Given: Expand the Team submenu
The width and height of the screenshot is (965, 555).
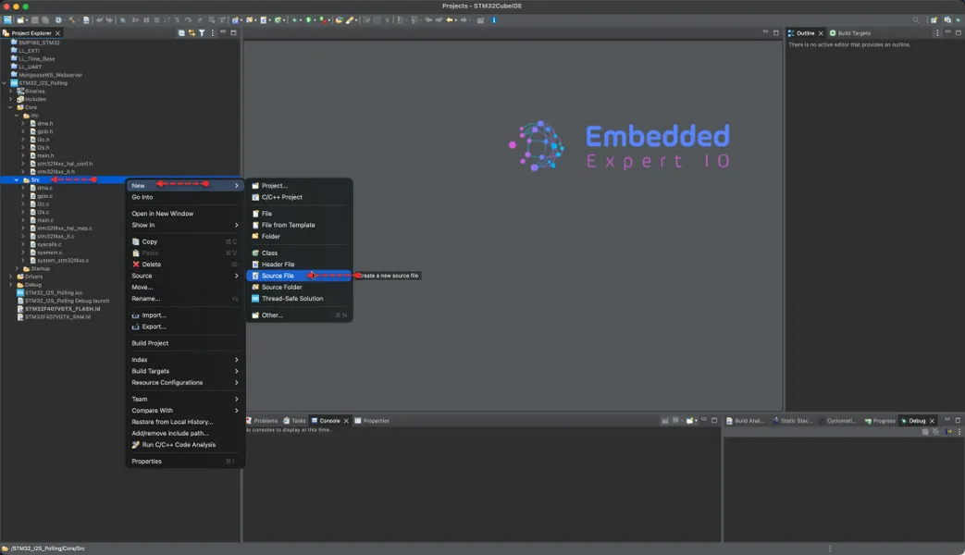Looking at the screenshot, I should [x=185, y=400].
